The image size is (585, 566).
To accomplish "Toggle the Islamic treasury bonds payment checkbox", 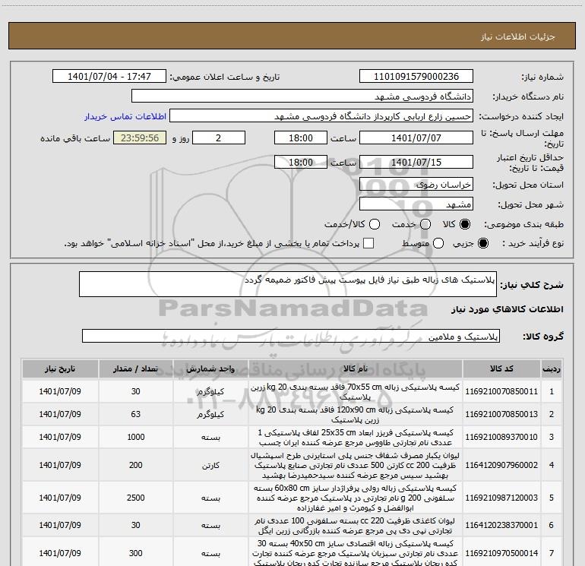I will click(x=368, y=243).
